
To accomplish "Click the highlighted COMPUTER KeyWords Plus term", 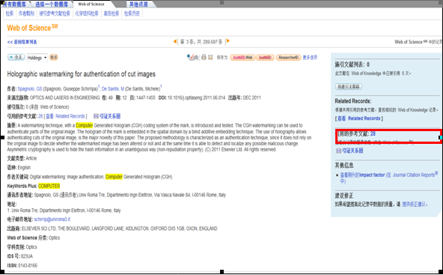I will coord(49,186).
